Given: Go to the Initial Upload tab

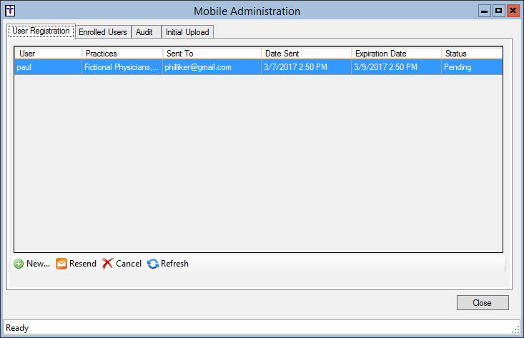Looking at the screenshot, I should tap(187, 32).
